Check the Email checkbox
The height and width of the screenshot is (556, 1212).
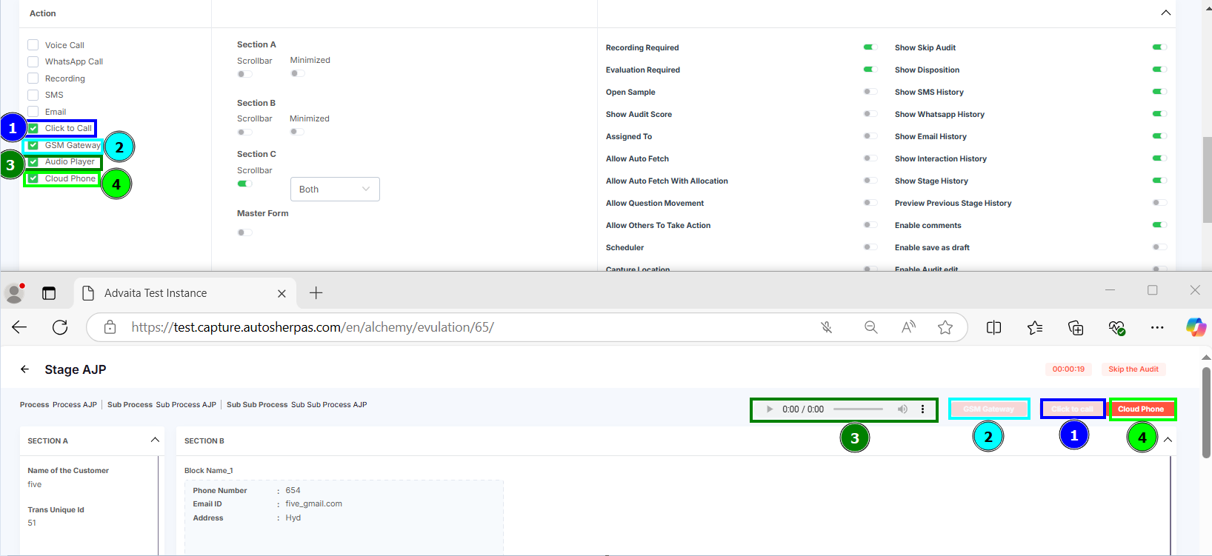tap(33, 112)
